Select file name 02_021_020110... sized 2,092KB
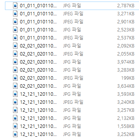The height and width of the screenshot is (139, 139). tap(38, 46)
